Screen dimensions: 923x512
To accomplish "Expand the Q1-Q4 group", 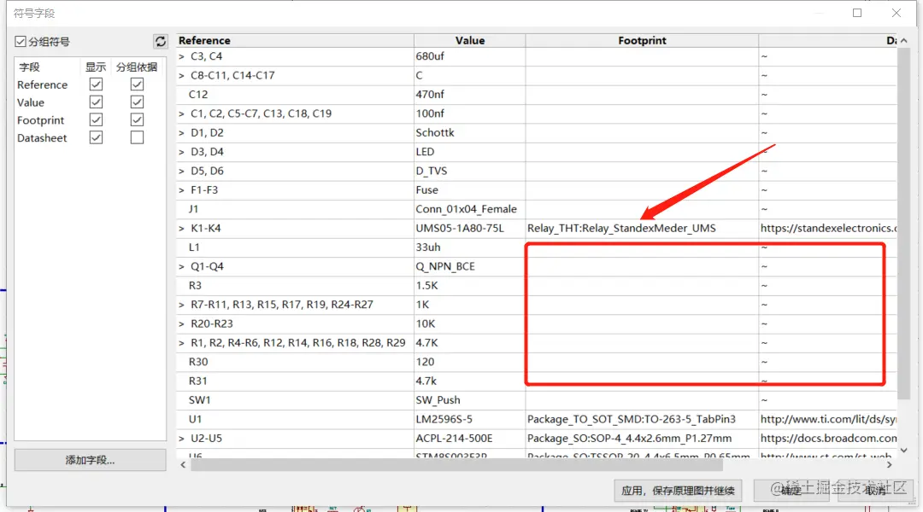I will [x=181, y=266].
